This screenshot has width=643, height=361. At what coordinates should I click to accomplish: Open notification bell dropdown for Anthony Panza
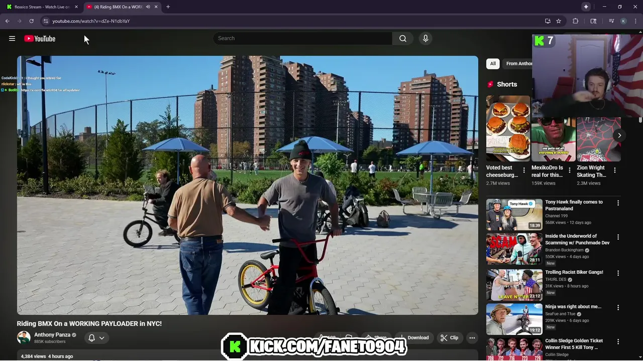(x=96, y=338)
